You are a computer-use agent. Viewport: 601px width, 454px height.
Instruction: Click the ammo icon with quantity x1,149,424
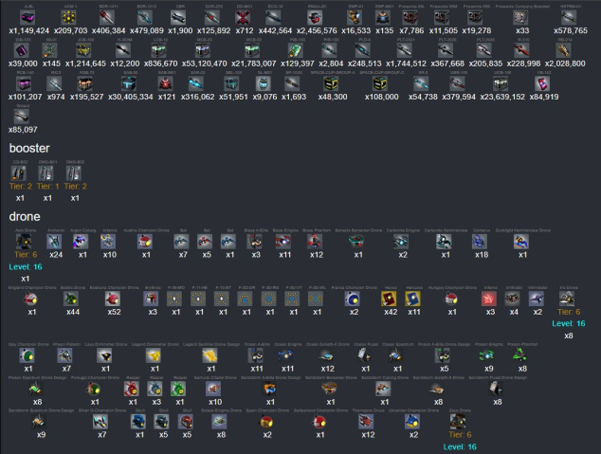(27, 16)
